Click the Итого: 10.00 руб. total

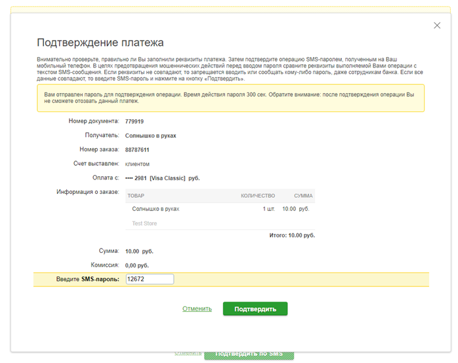pyautogui.click(x=292, y=235)
